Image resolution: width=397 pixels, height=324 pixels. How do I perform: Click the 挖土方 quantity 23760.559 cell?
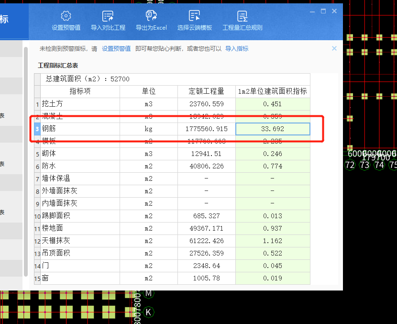206,104
